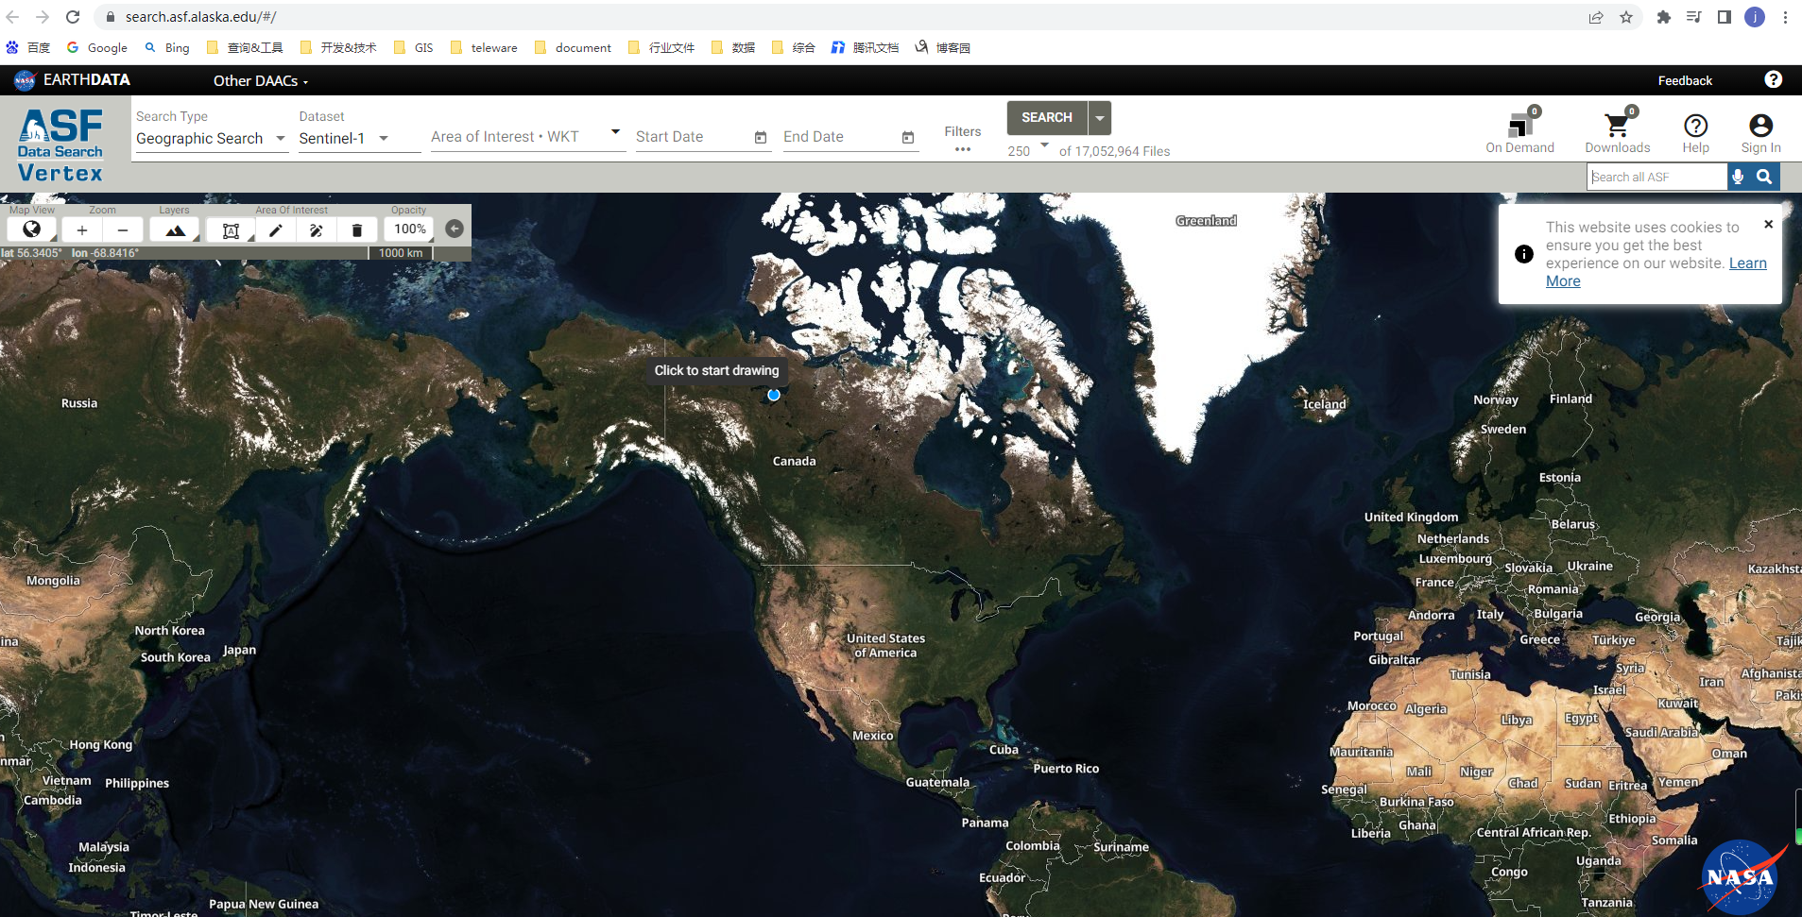The height and width of the screenshot is (917, 1802).
Task: Follow the Learn More cookies link
Action: pos(1656,272)
